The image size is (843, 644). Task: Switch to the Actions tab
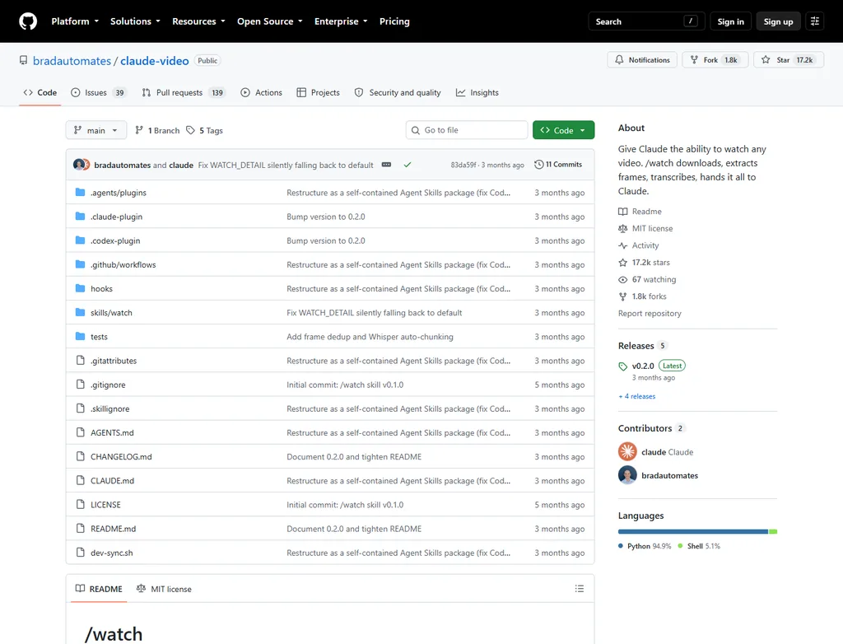(x=261, y=92)
